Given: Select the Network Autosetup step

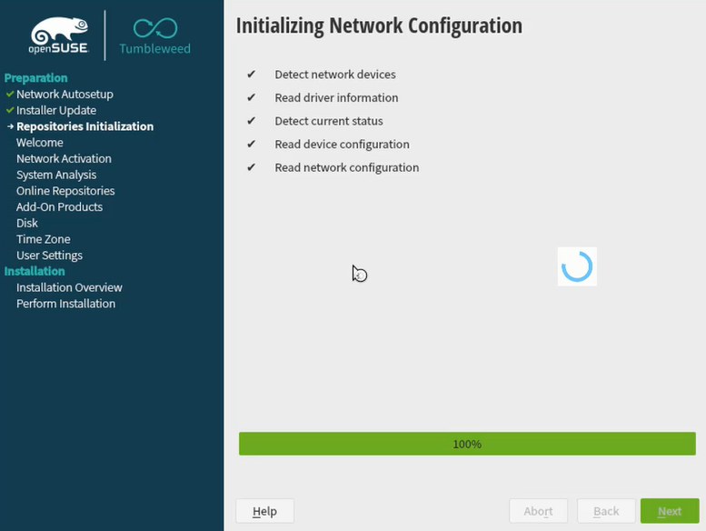Looking at the screenshot, I should pos(65,95).
